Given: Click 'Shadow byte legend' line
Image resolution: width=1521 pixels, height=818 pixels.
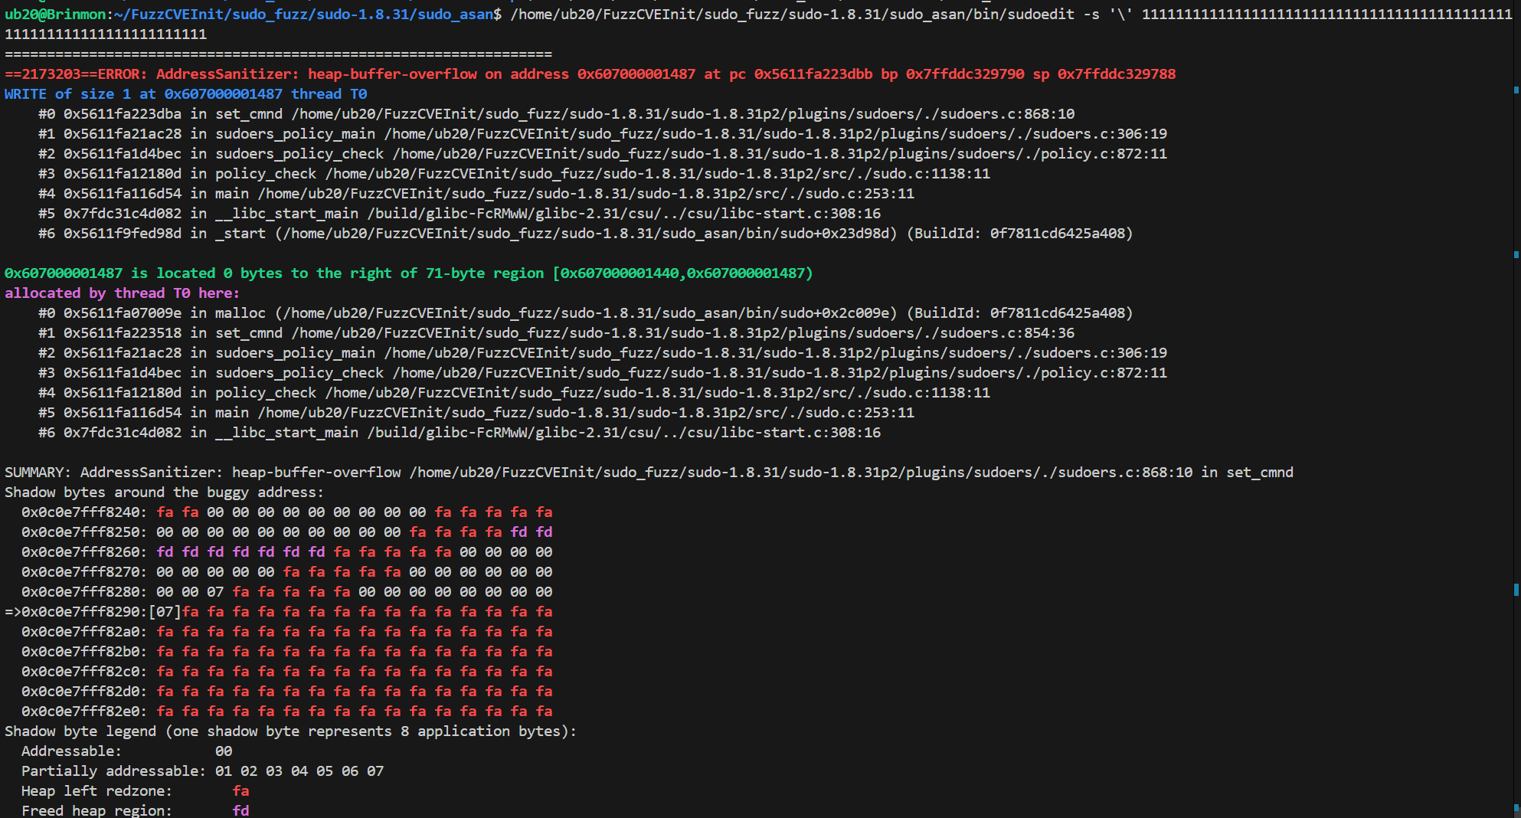Looking at the screenshot, I should pos(291,731).
